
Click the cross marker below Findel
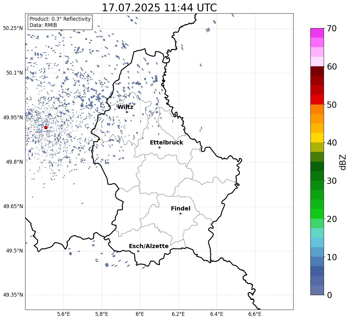point(181,214)
